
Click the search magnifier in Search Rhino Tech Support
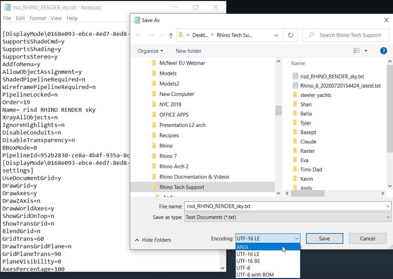(x=311, y=35)
